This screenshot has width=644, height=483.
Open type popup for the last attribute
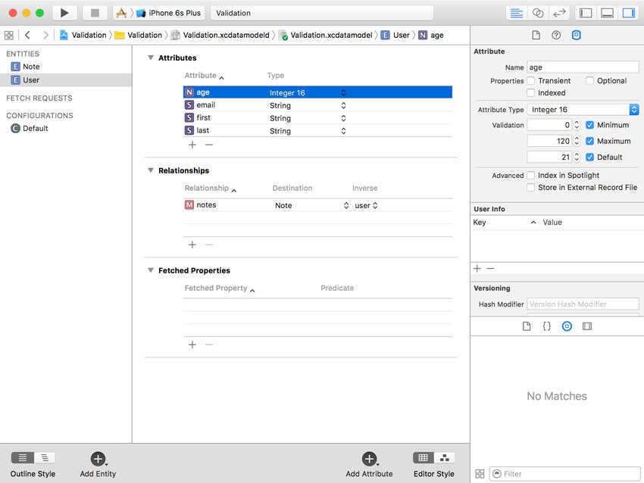pos(343,131)
